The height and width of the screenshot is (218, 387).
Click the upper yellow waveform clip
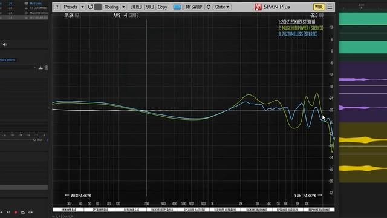tap(363, 140)
